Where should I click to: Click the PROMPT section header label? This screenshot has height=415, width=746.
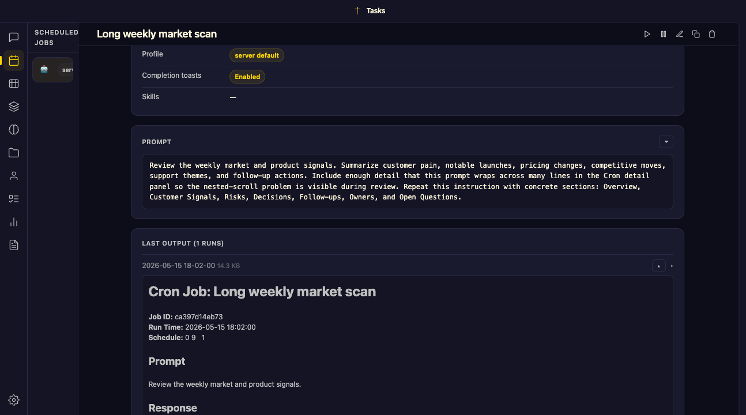tap(157, 142)
